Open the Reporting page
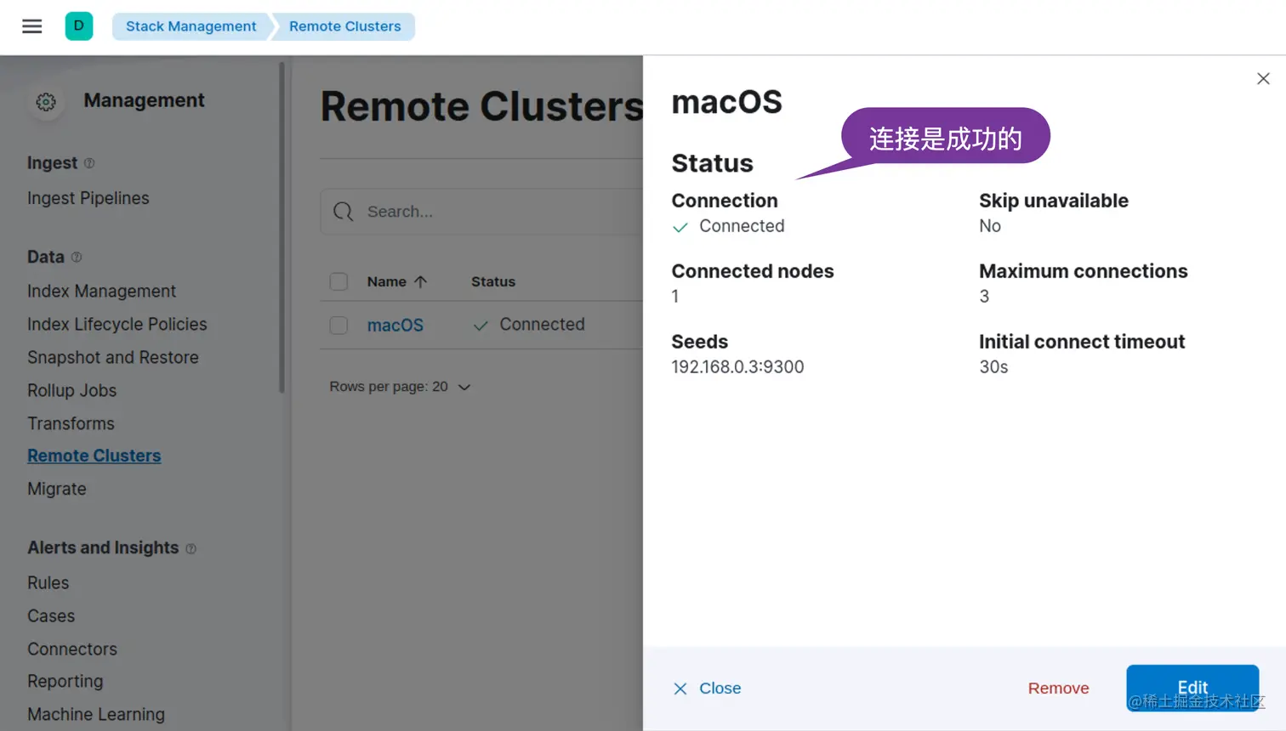Screen dimensions: 1286x731 click(x=65, y=682)
